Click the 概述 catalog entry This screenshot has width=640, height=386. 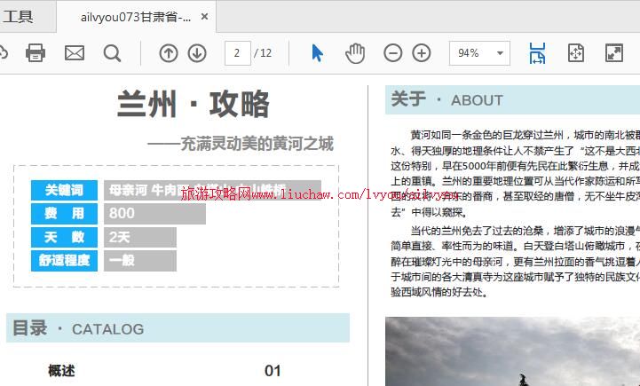(x=62, y=371)
